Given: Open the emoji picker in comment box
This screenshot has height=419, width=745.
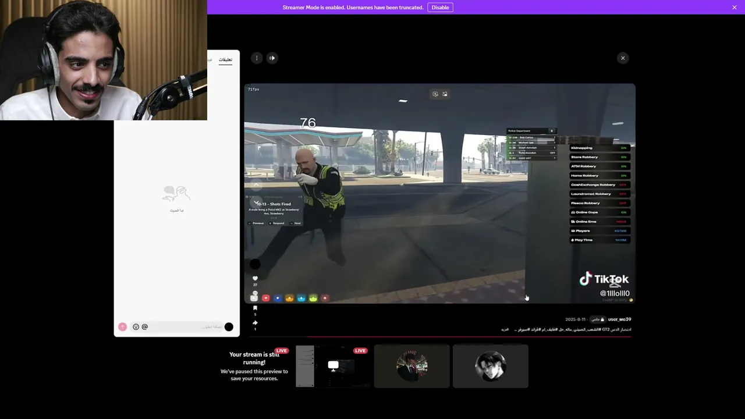Looking at the screenshot, I should click(136, 327).
